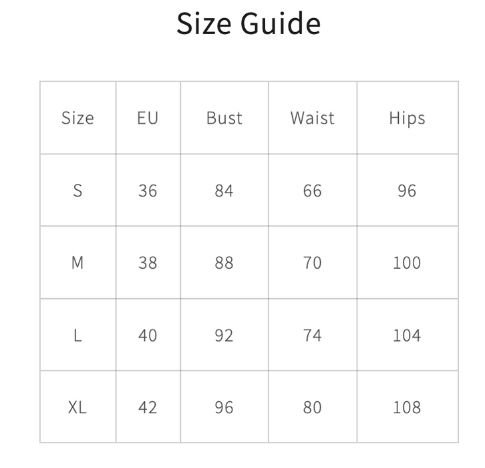Click the L size row label
Viewport: 485px width, 468px height.
coord(77,335)
